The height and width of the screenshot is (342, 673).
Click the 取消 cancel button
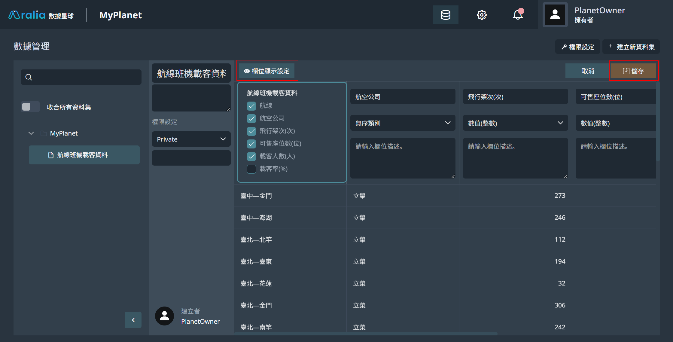click(588, 71)
